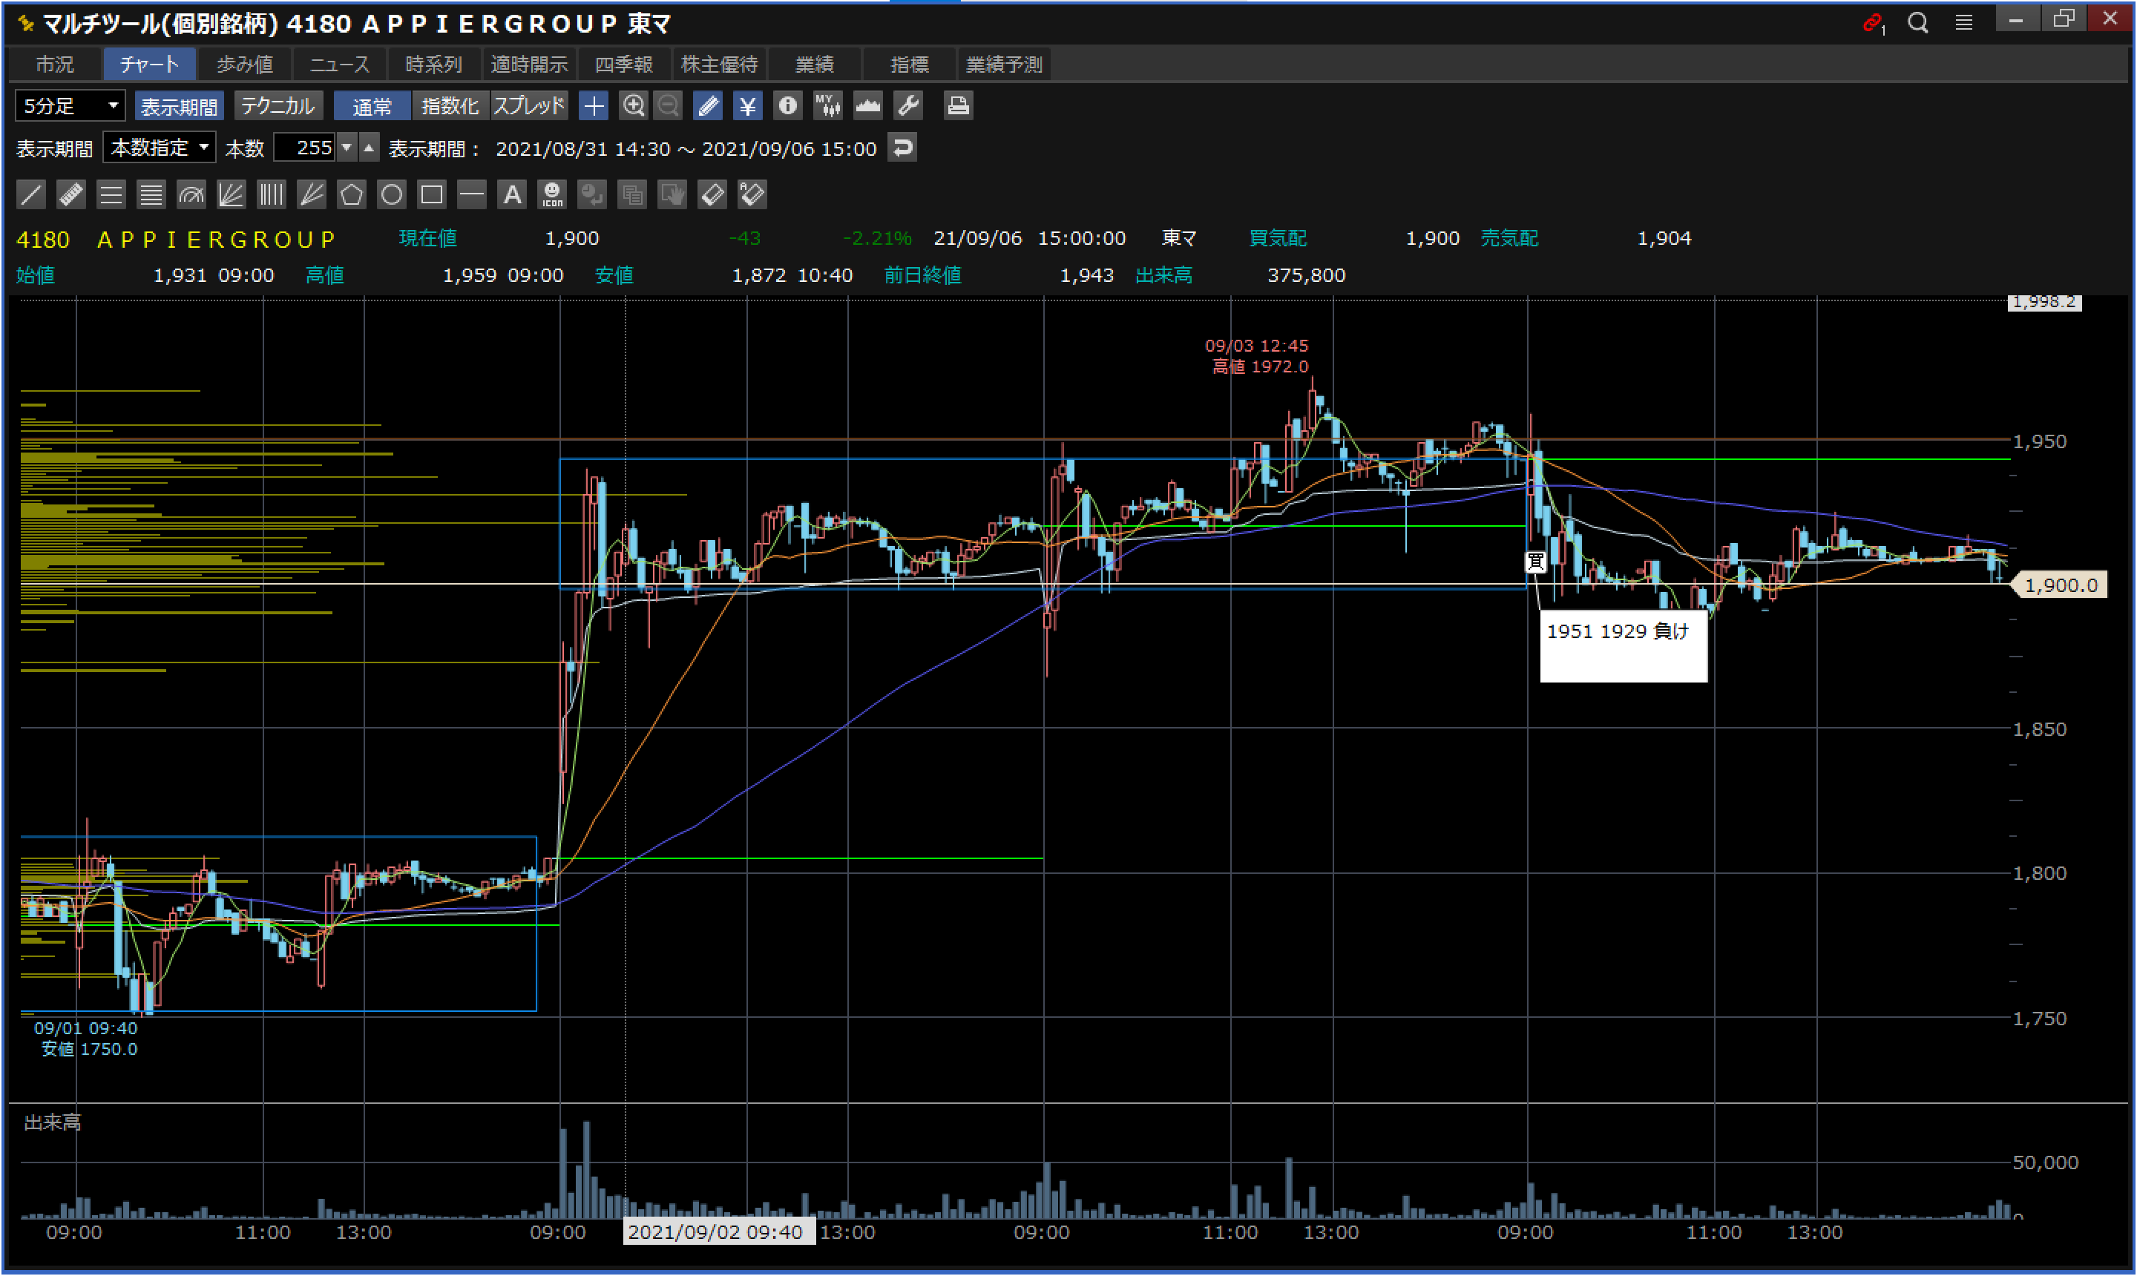Select the eraser tool icon
This screenshot has width=2137, height=1276.
(x=713, y=195)
